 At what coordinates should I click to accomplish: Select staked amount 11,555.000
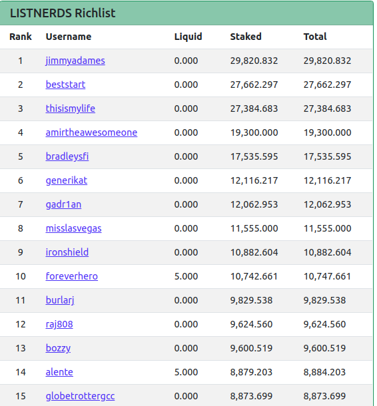pyautogui.click(x=254, y=228)
